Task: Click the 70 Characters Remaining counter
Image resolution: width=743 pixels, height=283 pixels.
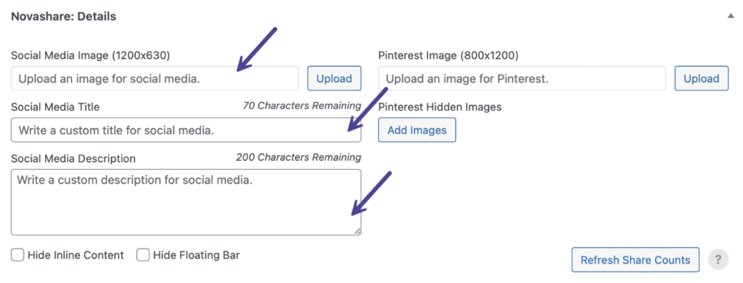Action: [302, 106]
